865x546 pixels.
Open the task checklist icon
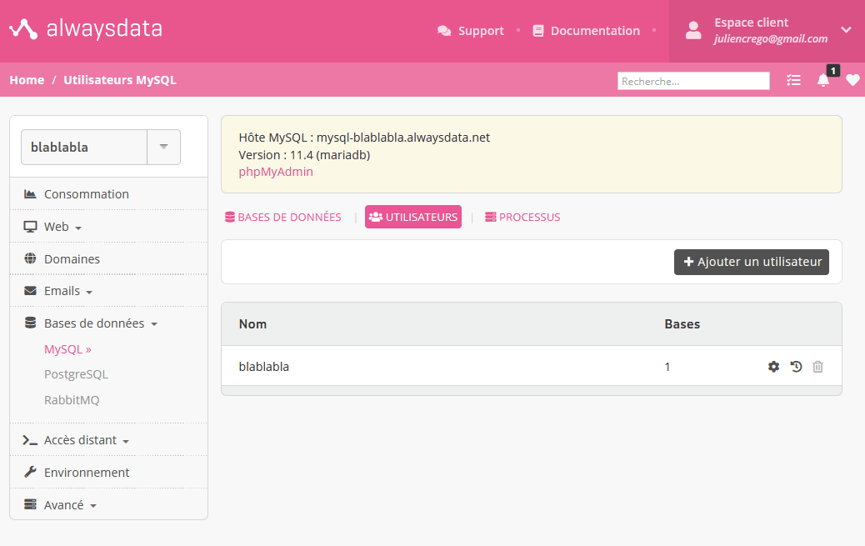(793, 81)
